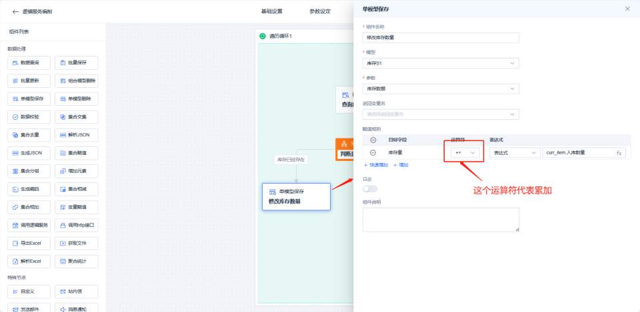The image size is (640, 312).
Task: Click the 快速增加 link
Action: [375, 165]
